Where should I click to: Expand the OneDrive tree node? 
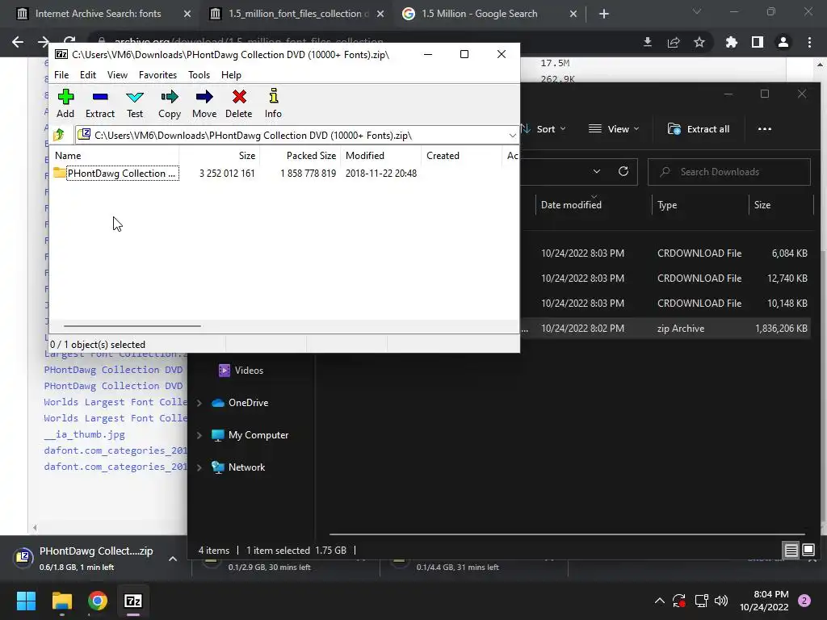coord(199,403)
